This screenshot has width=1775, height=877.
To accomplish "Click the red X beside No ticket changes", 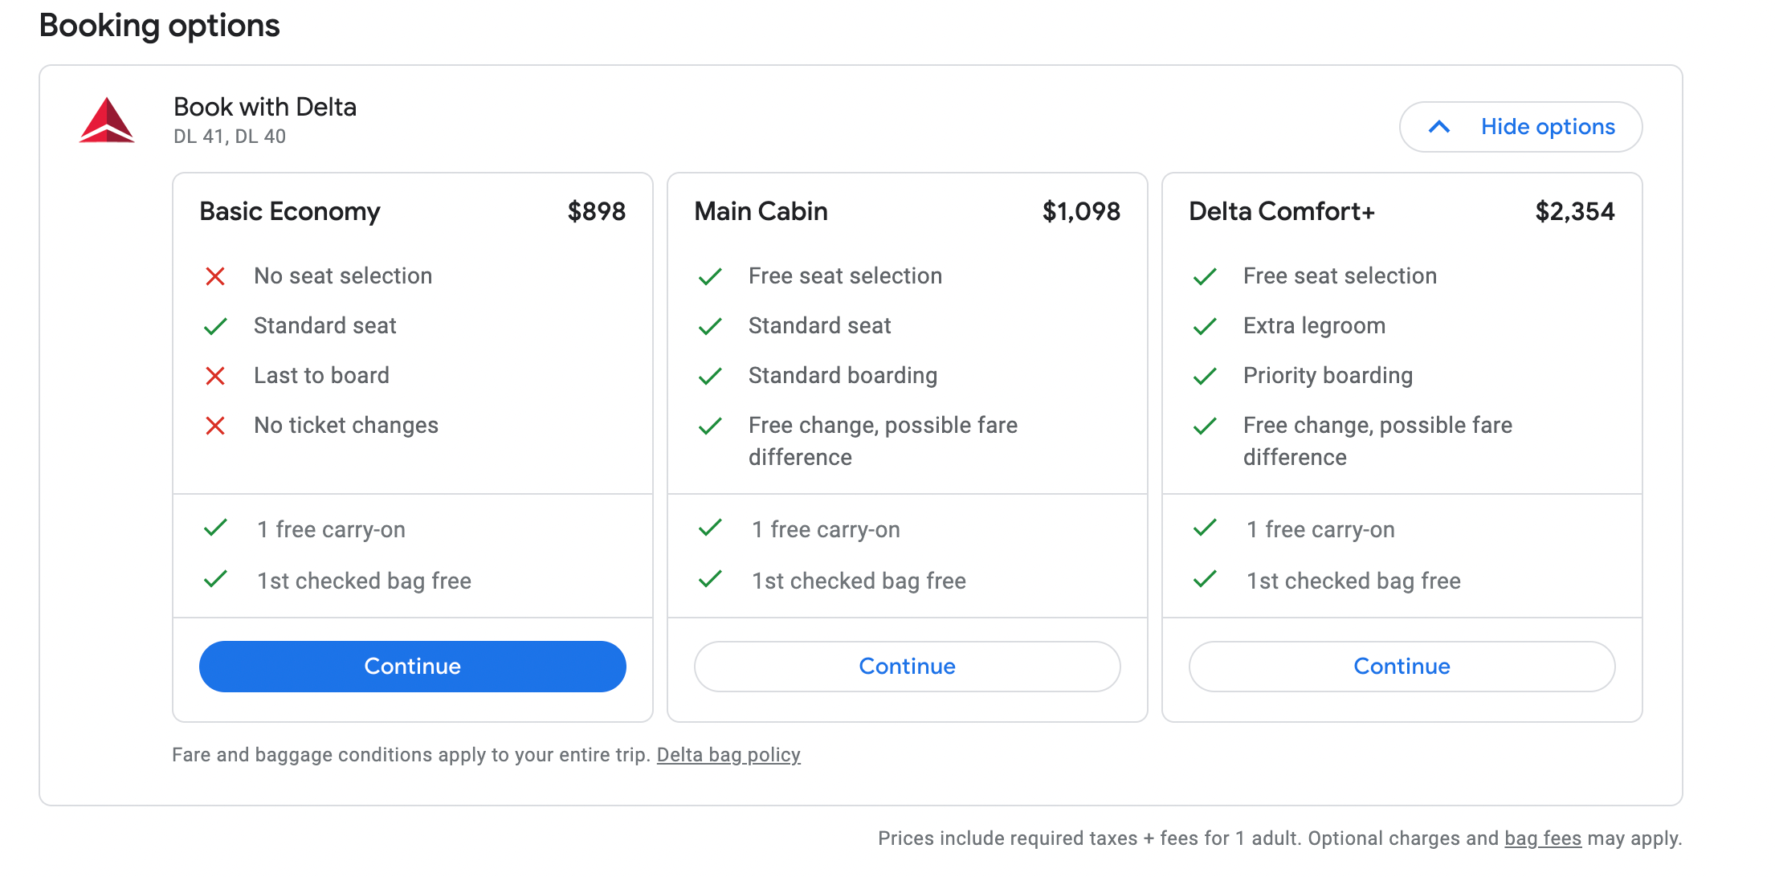I will [x=215, y=426].
